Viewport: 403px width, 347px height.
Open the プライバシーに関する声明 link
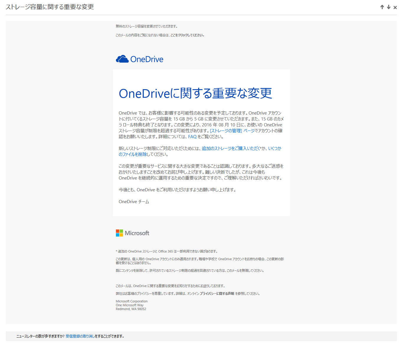217,294
